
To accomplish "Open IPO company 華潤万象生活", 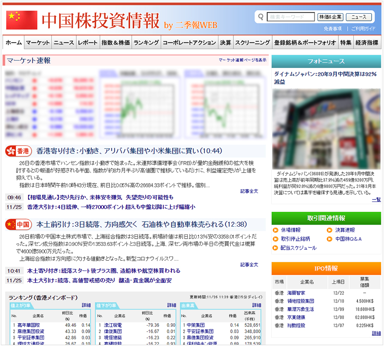I will coord(300,309).
